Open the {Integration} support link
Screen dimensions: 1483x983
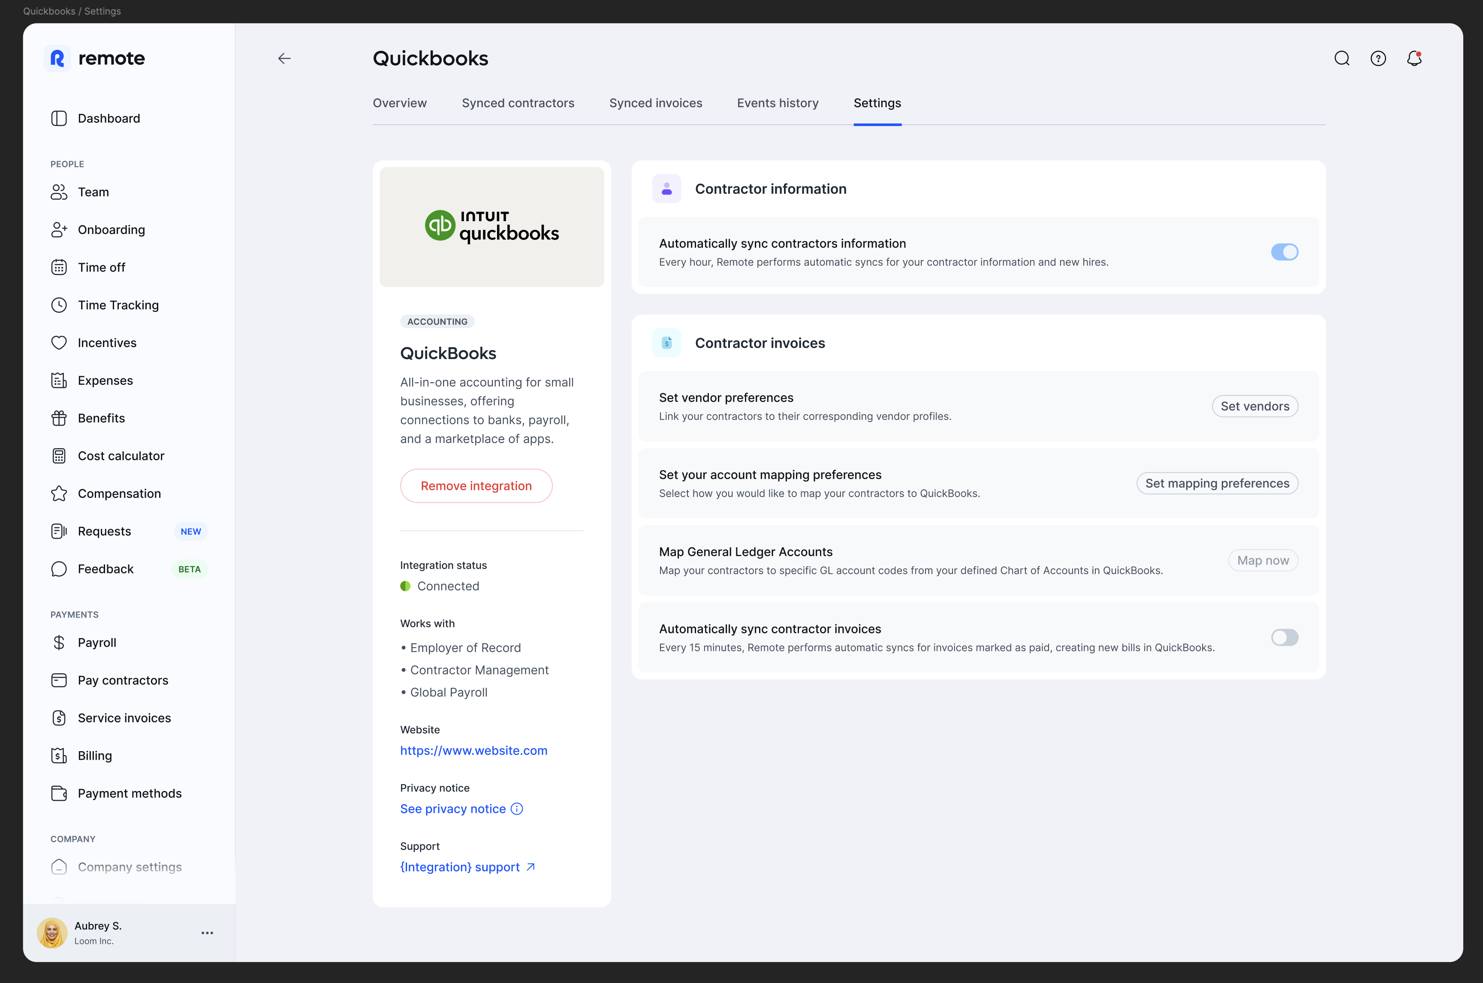tap(460, 867)
